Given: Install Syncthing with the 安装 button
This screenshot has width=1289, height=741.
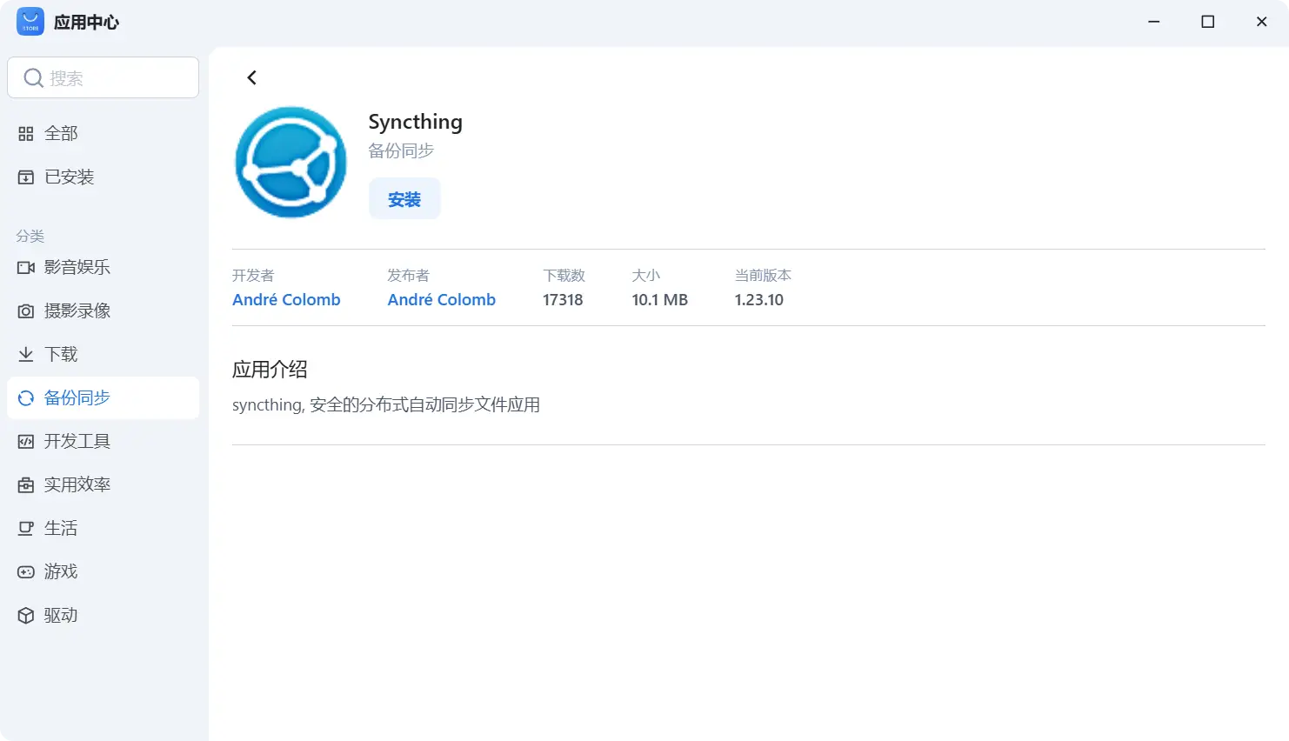Looking at the screenshot, I should [x=404, y=199].
